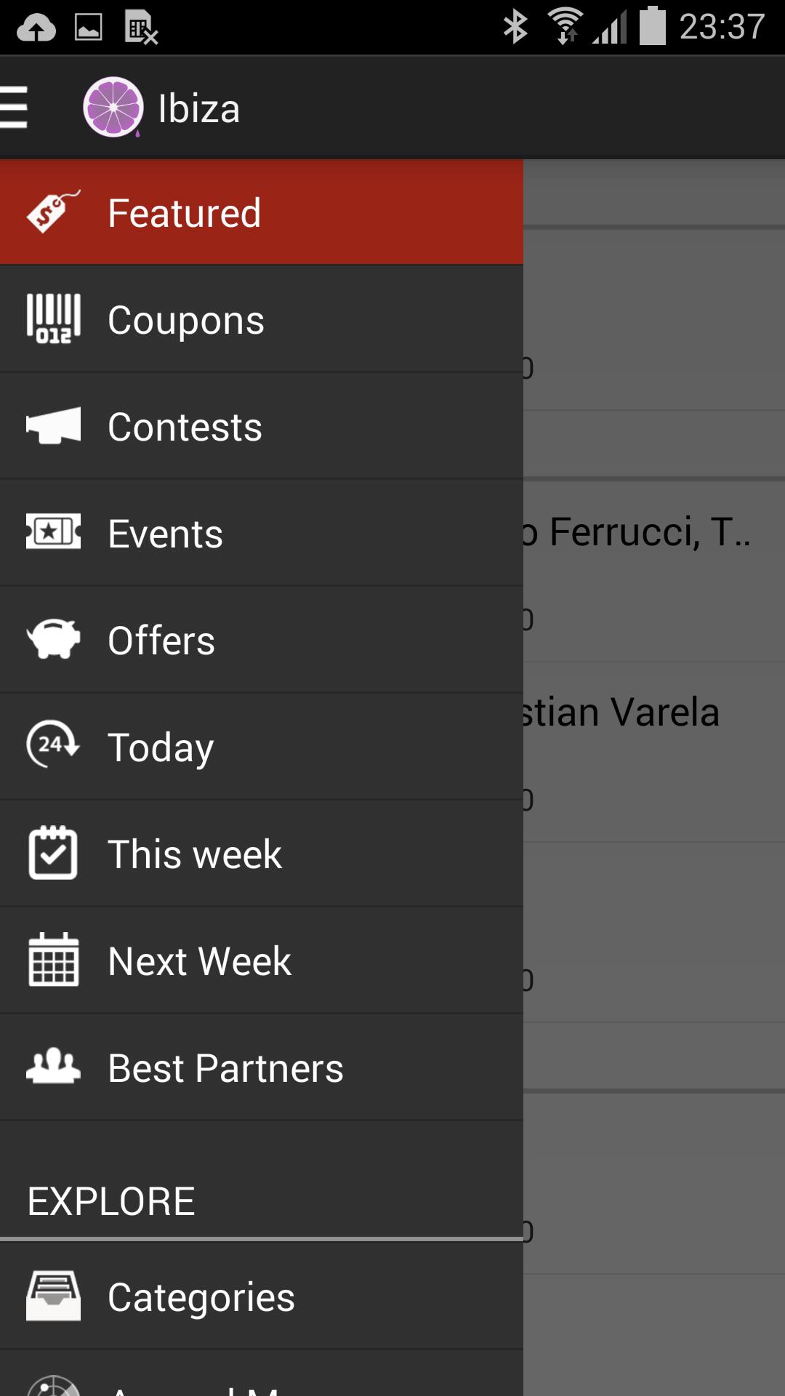
Task: Tap the Contests megaphone icon
Action: point(53,425)
